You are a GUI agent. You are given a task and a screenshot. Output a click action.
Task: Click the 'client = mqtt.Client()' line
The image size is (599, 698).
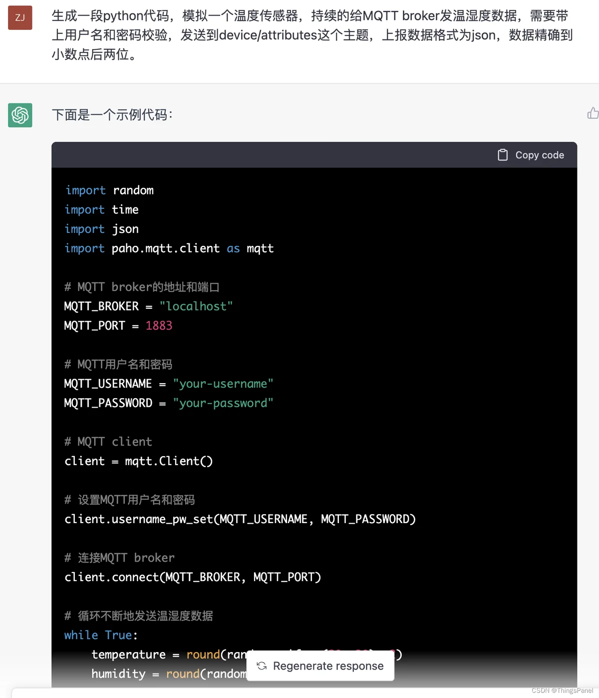139,461
